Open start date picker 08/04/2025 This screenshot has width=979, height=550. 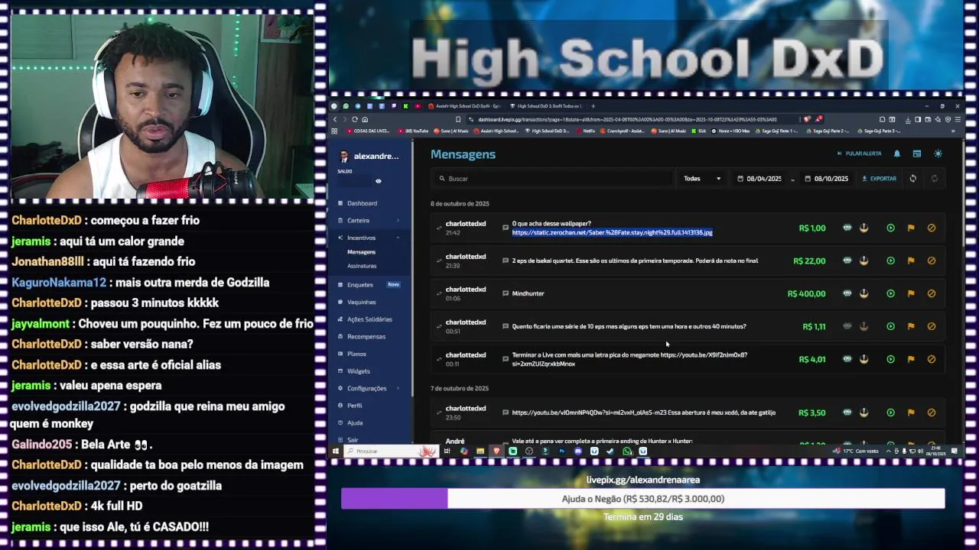[x=760, y=178]
